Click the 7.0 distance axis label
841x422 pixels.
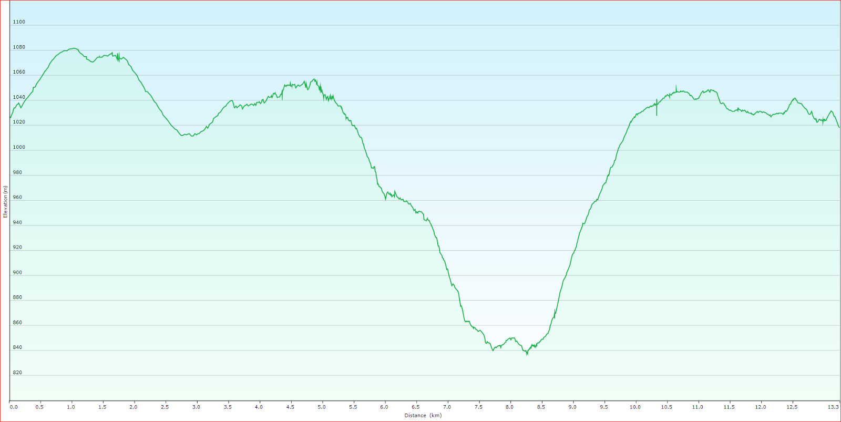pyautogui.click(x=447, y=407)
